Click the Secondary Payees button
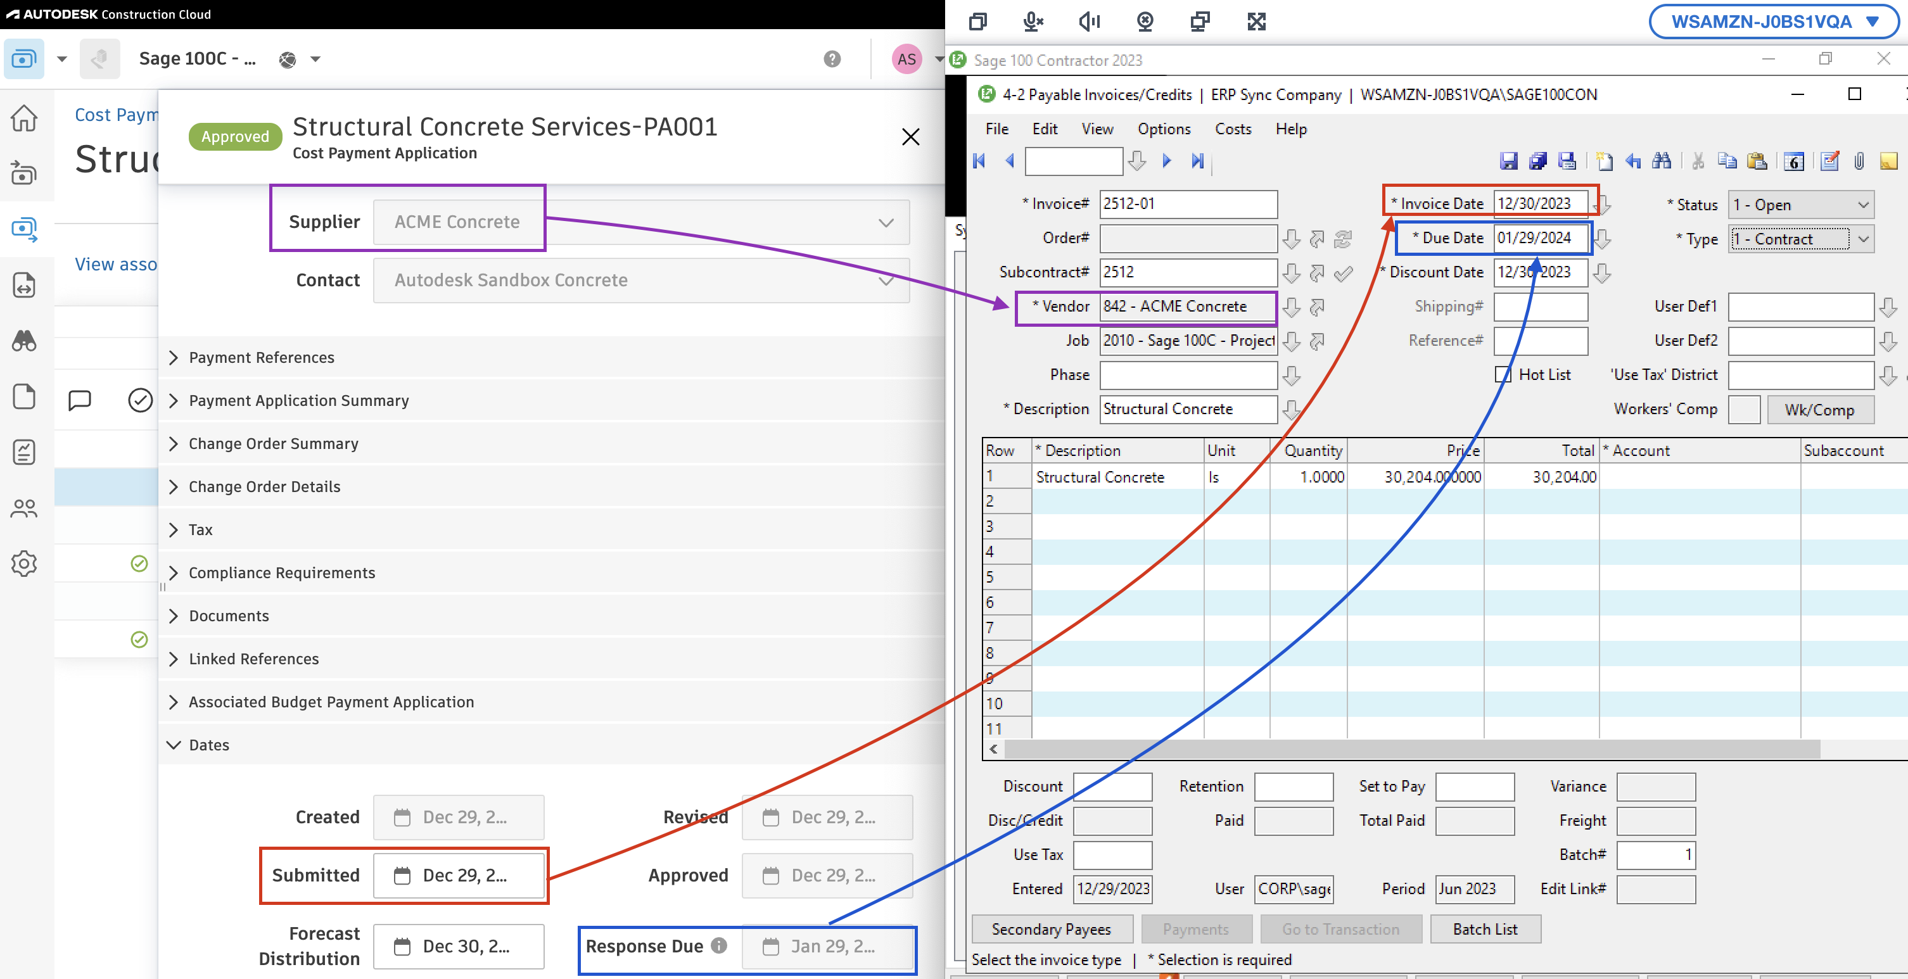The width and height of the screenshot is (1908, 979). [x=1051, y=930]
